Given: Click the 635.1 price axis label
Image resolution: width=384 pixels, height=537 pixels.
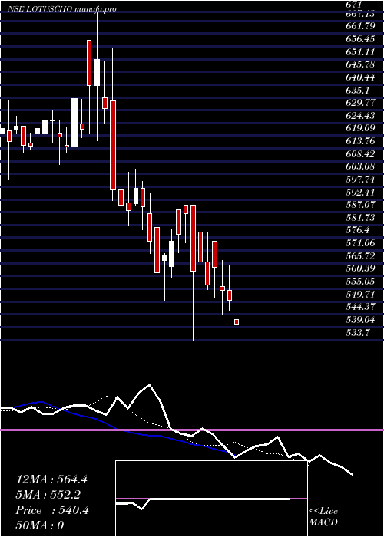Looking at the screenshot, I should 358,90.
